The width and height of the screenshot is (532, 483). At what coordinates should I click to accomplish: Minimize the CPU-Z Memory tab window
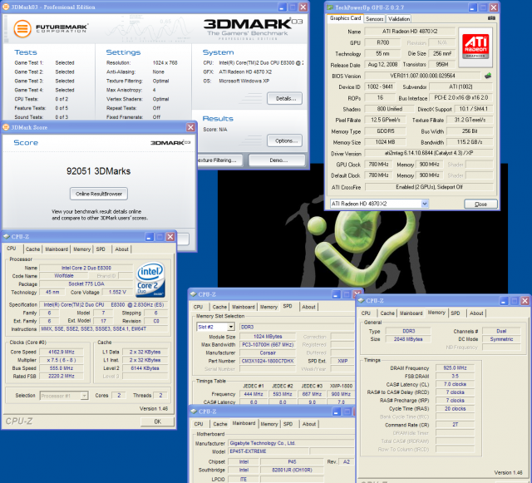[504, 301]
